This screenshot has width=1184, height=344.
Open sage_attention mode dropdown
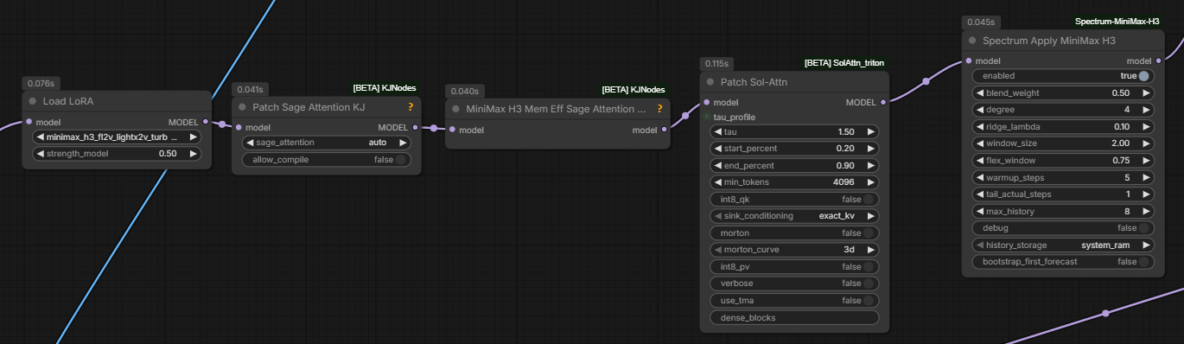[328, 143]
